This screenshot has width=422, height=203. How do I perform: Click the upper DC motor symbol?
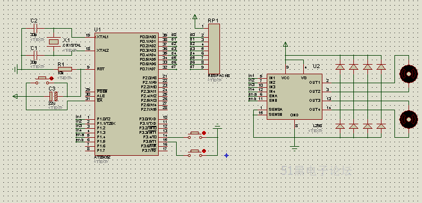pos(408,74)
